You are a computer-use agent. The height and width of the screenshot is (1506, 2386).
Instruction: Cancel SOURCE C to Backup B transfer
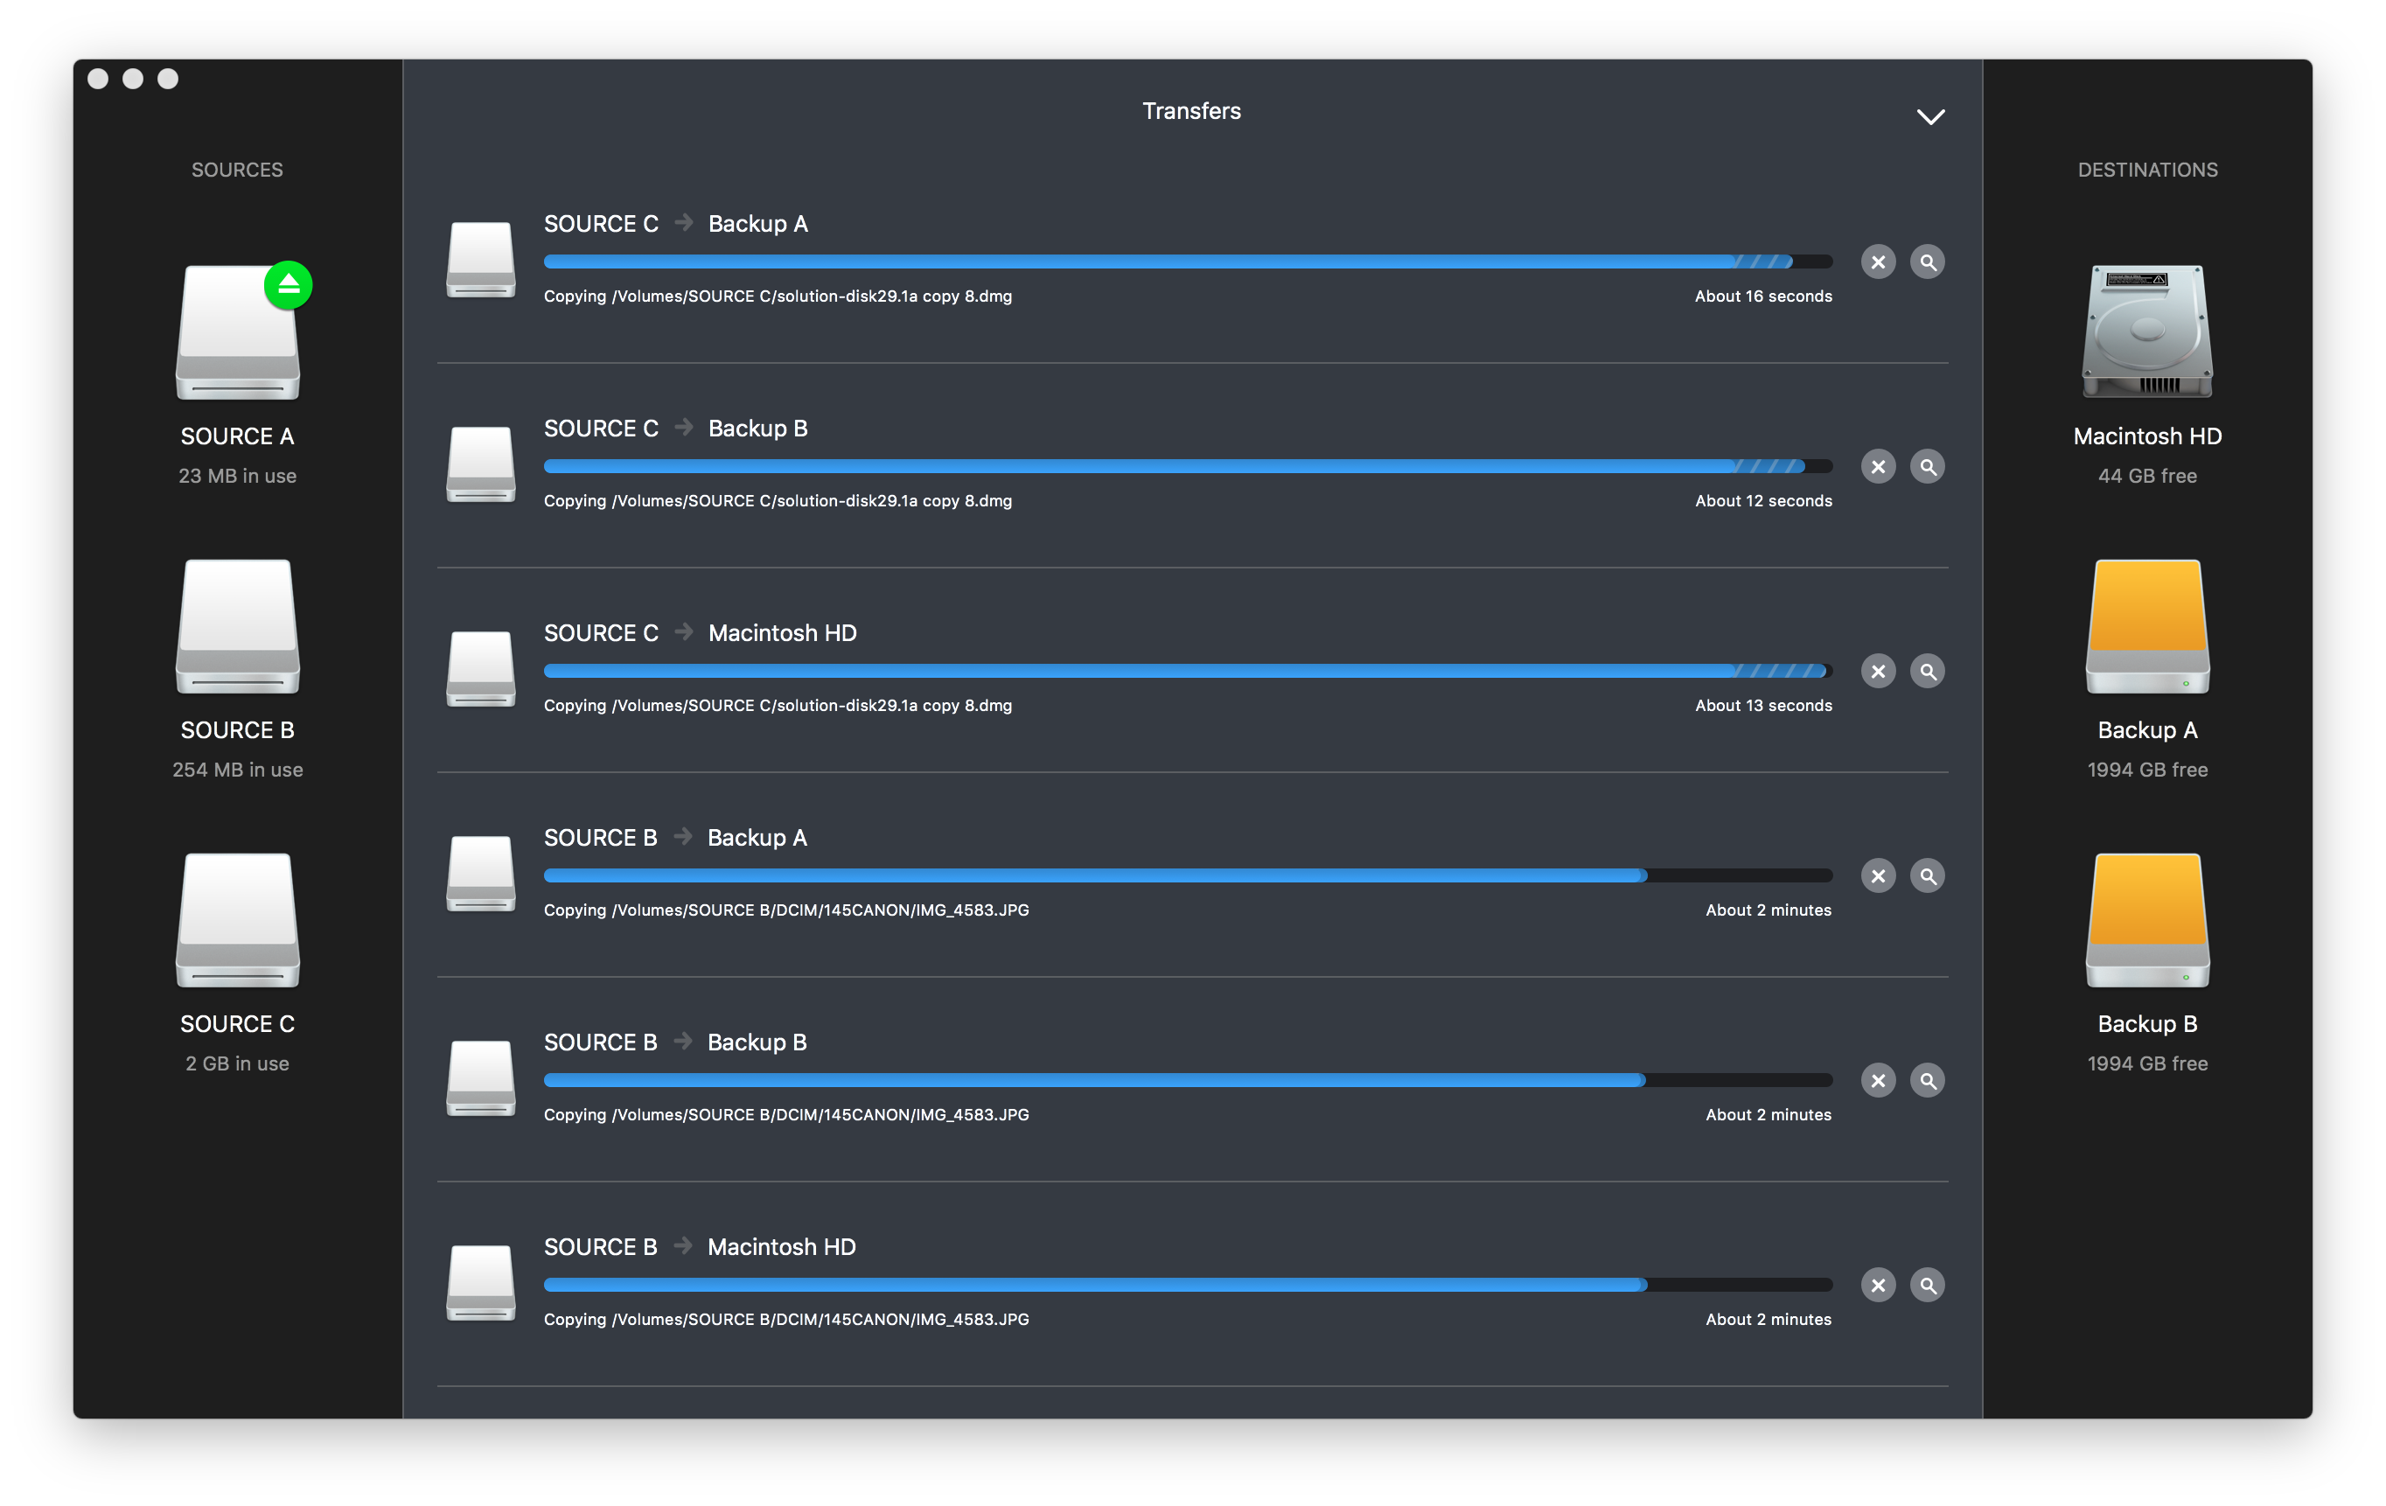click(1878, 467)
